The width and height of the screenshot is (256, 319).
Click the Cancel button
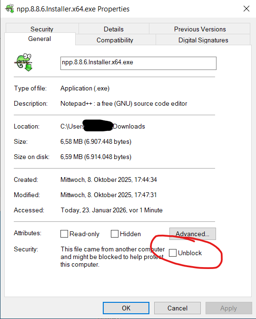pyautogui.click(x=177, y=308)
